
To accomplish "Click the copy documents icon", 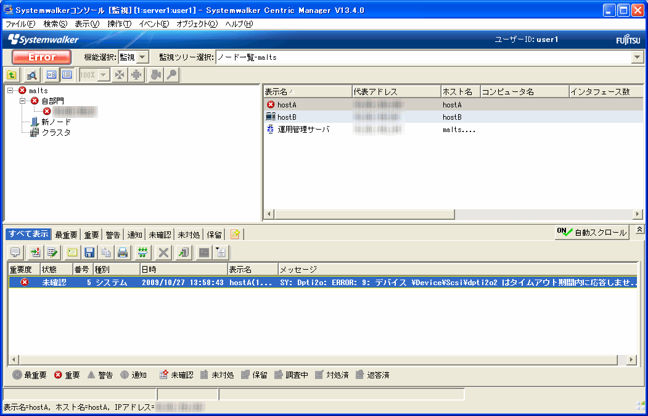I will coord(106,252).
